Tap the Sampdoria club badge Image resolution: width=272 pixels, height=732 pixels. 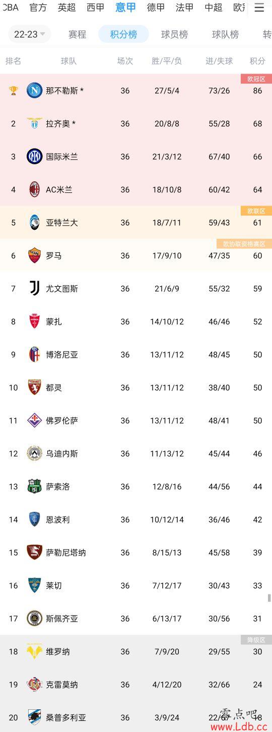(34, 717)
